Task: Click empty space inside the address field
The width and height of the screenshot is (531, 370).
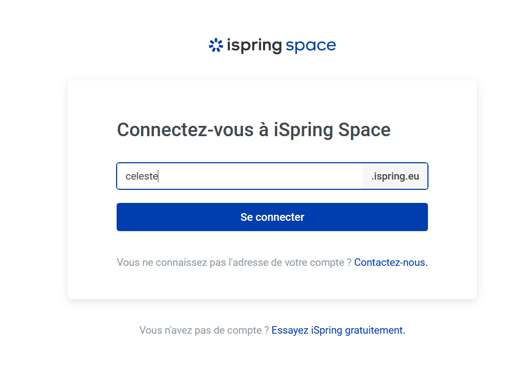Action: (260, 176)
